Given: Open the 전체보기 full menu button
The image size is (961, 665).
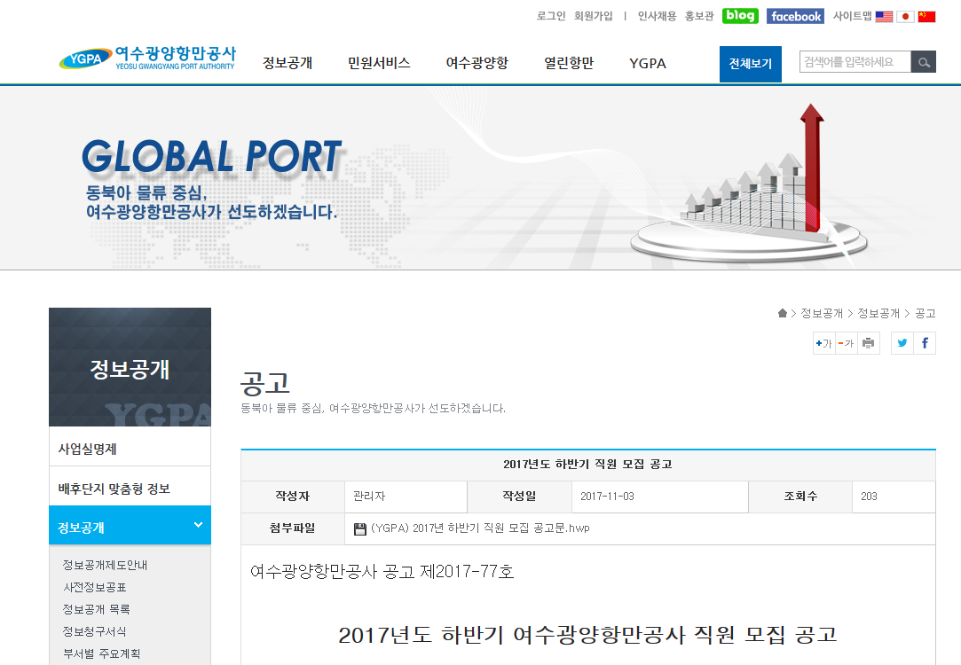Looking at the screenshot, I should 750,64.
